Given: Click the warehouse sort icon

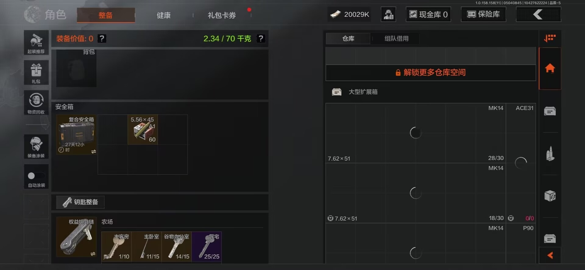Looking at the screenshot, I should click(x=550, y=38).
